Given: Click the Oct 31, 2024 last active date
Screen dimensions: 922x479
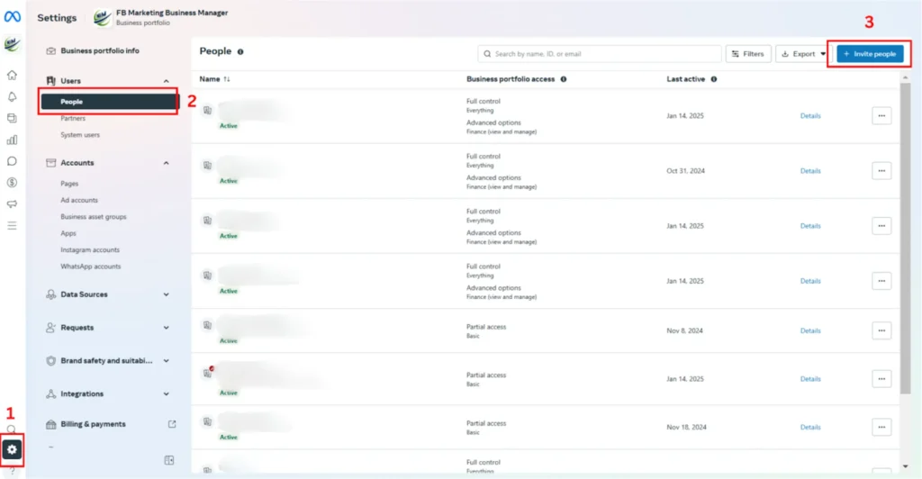Looking at the screenshot, I should [685, 171].
